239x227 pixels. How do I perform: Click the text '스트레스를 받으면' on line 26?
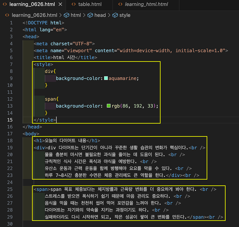pyautogui.click(x=62, y=196)
